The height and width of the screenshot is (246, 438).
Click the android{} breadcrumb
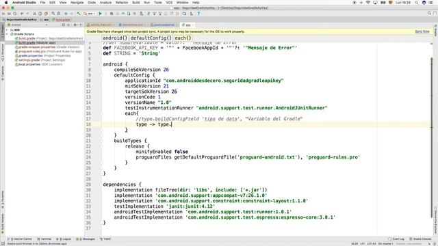(115, 38)
